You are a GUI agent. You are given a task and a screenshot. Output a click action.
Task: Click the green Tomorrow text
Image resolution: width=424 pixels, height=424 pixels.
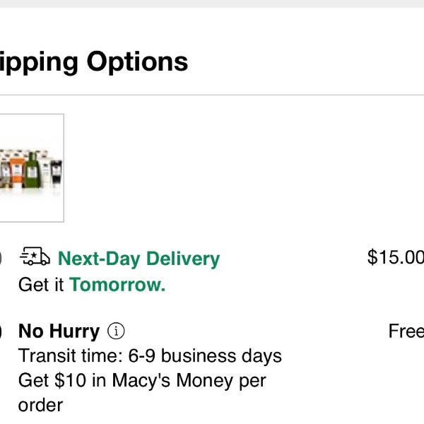tap(117, 285)
